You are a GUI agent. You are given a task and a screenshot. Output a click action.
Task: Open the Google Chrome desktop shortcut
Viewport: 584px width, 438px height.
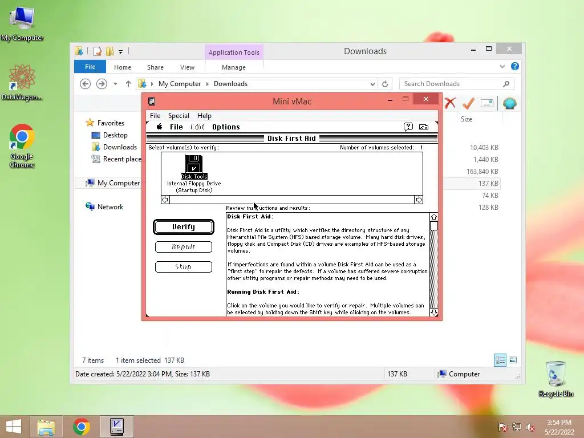[22, 146]
